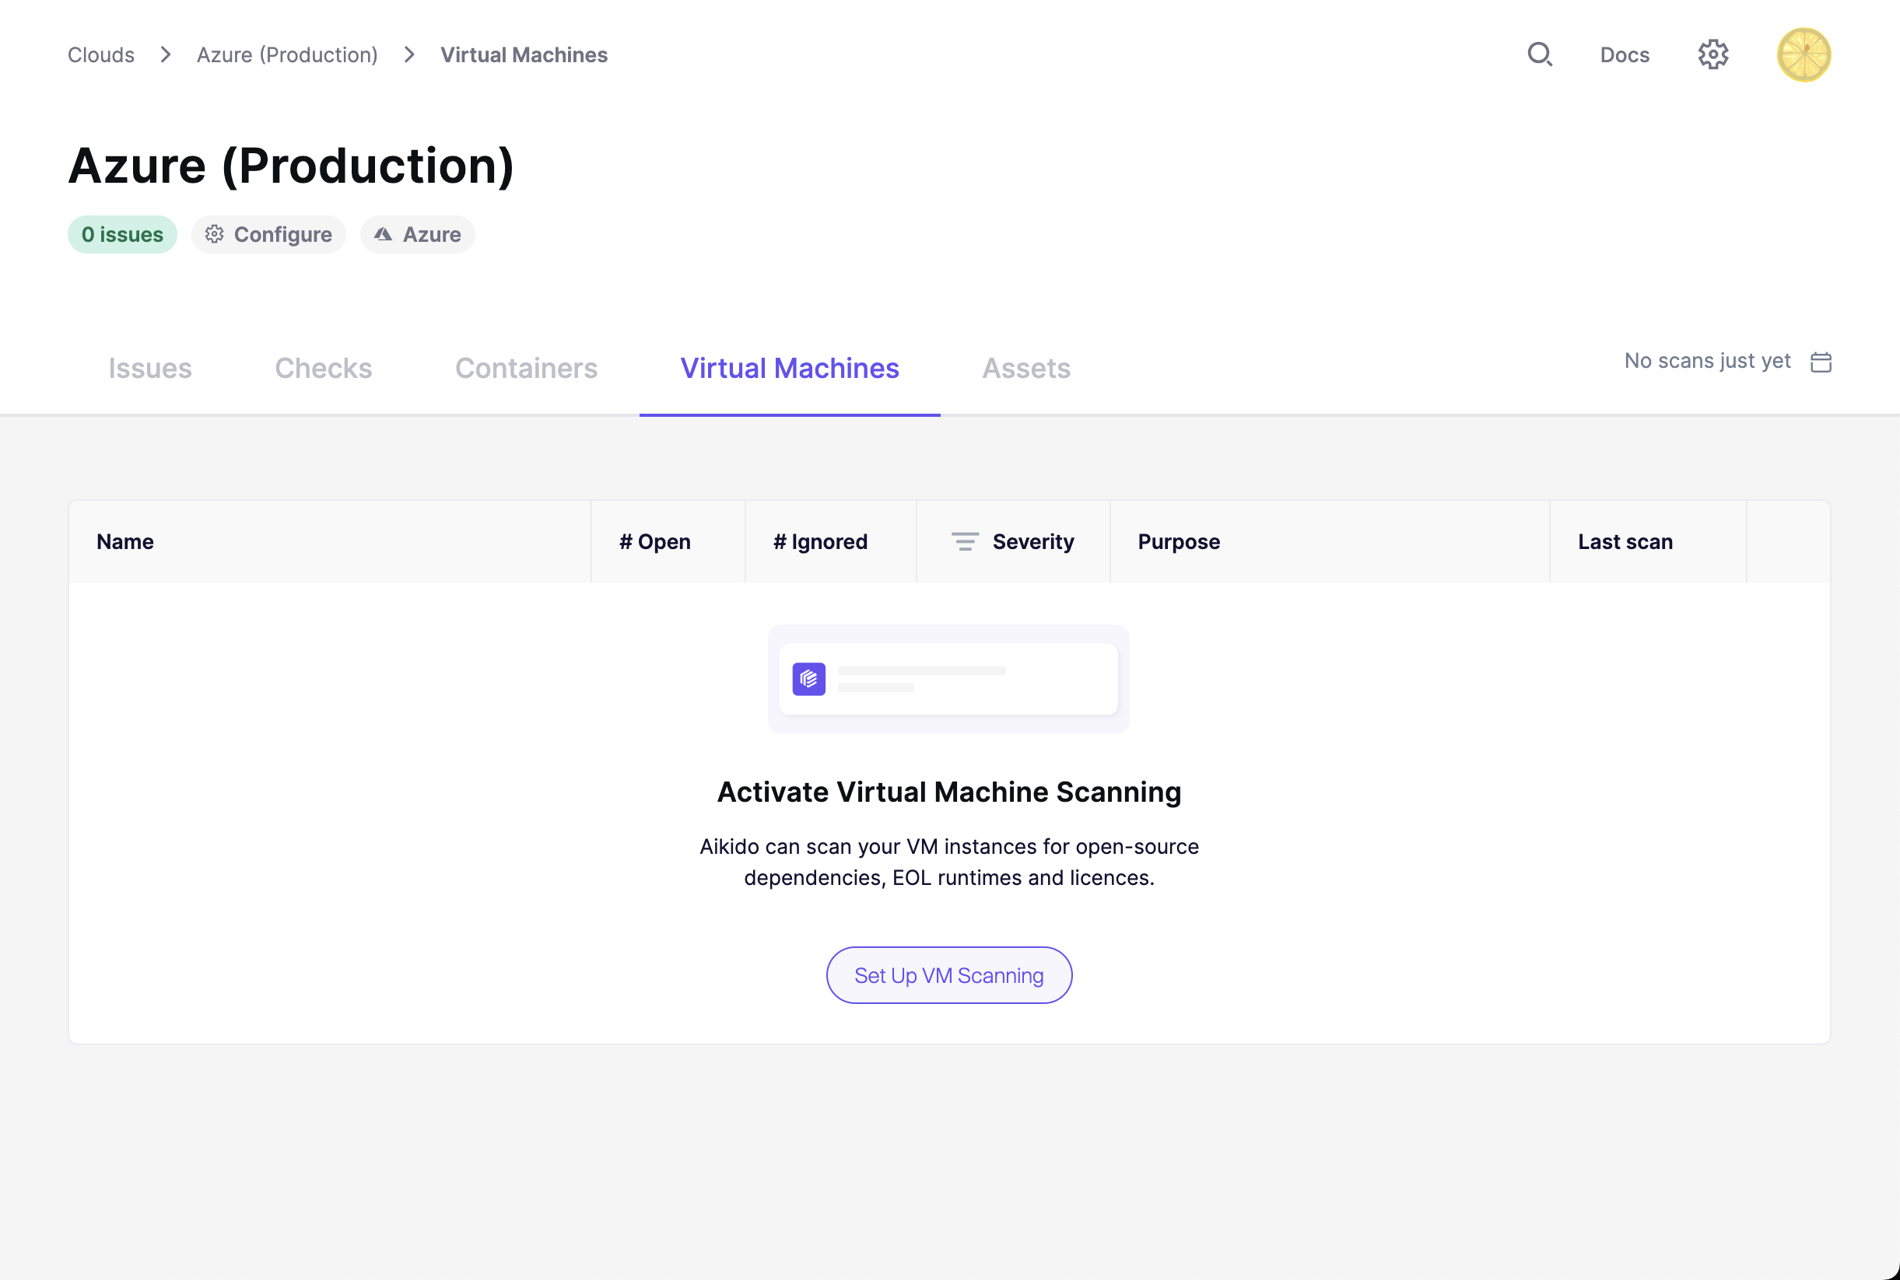Image resolution: width=1900 pixels, height=1280 pixels.
Task: Click the Configure label text
Action: pos(282,234)
